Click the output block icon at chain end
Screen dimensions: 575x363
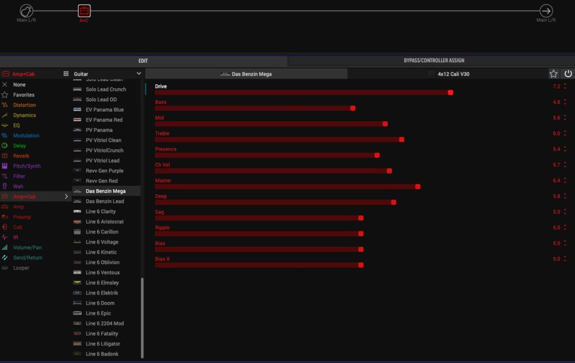coord(546,11)
